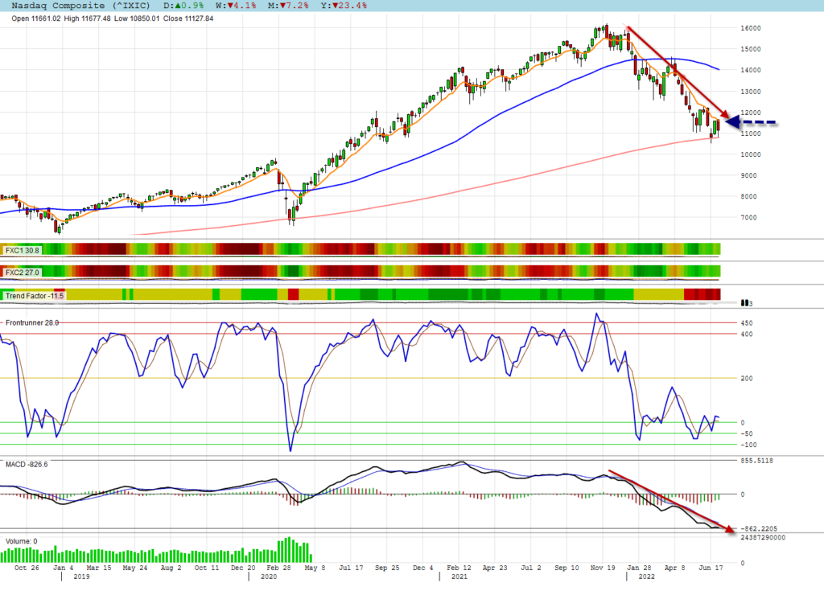Click the Aug 2 date label

pos(171,568)
